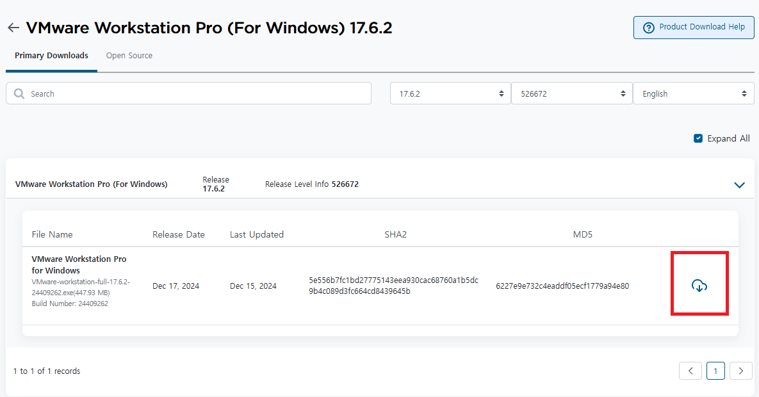The height and width of the screenshot is (397, 759).
Task: Click the VMware-workstation-full-17.6.2 file name
Action: pyautogui.click(x=81, y=287)
